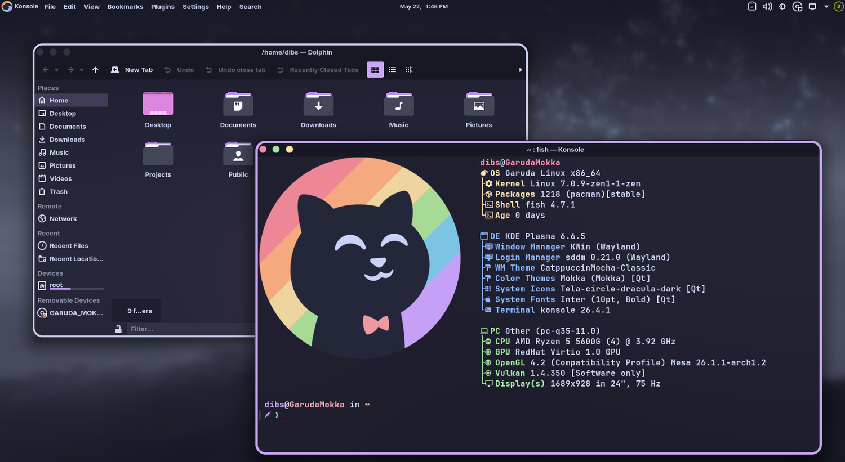Select Pictures in Places panel
The height and width of the screenshot is (462, 845).
click(x=71, y=165)
